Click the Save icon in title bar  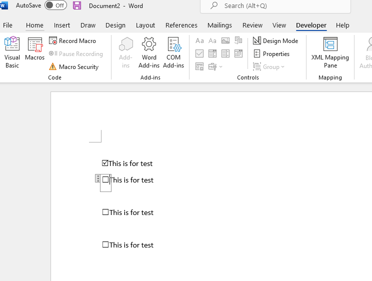tap(77, 5)
